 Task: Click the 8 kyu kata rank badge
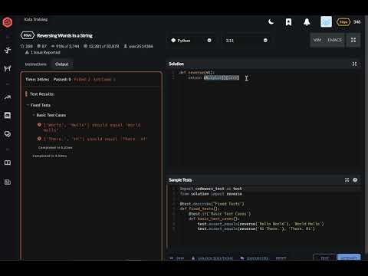tap(28, 35)
